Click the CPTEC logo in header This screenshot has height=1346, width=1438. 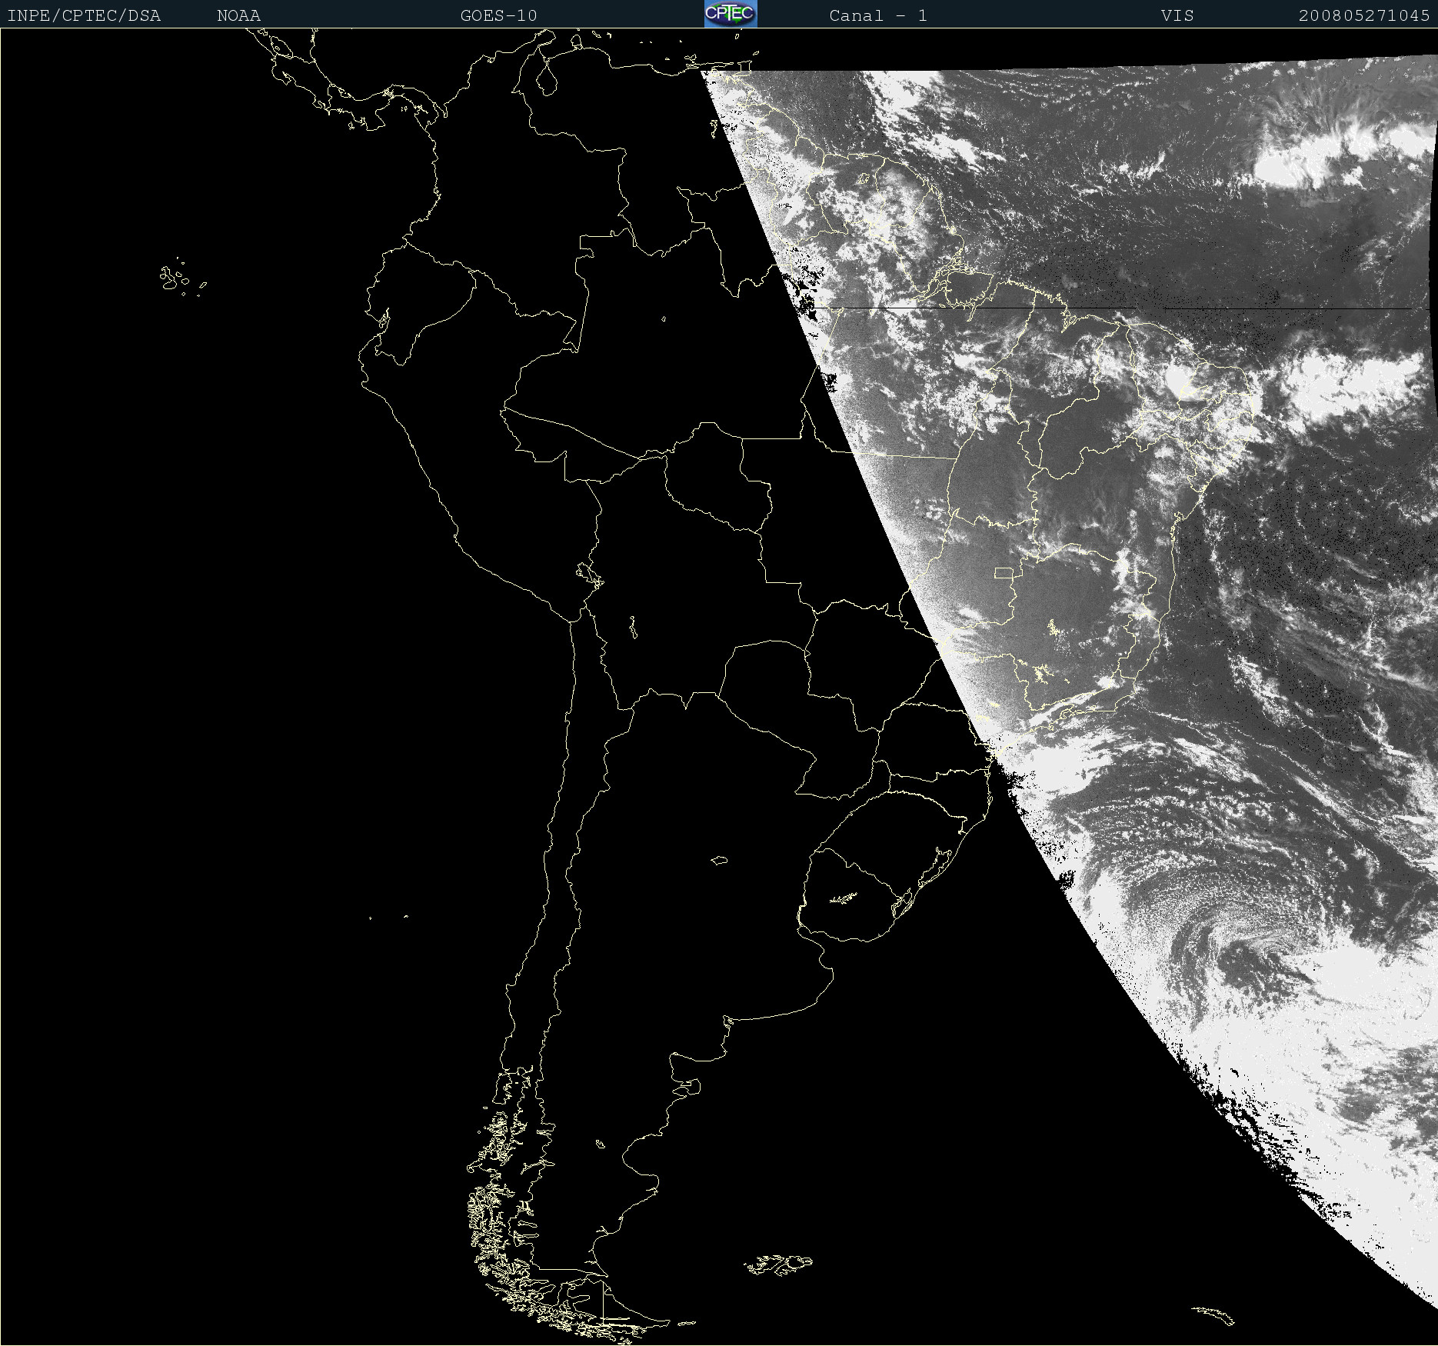click(731, 14)
